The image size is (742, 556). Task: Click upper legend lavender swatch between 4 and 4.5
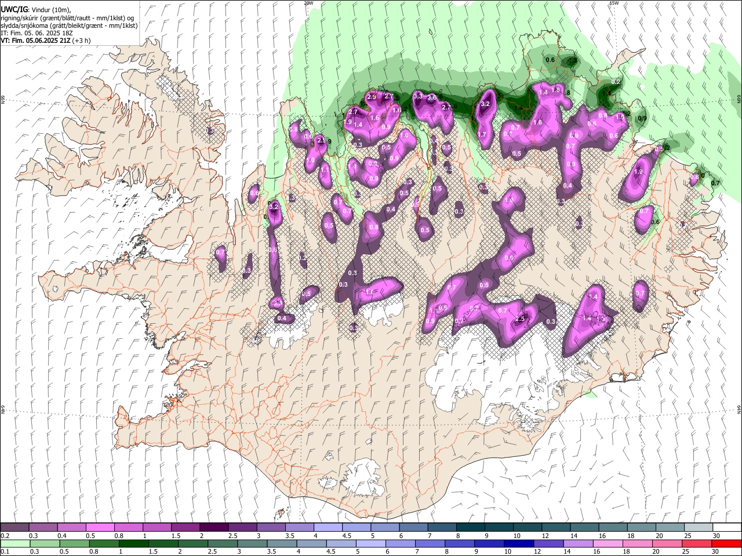(x=328, y=527)
